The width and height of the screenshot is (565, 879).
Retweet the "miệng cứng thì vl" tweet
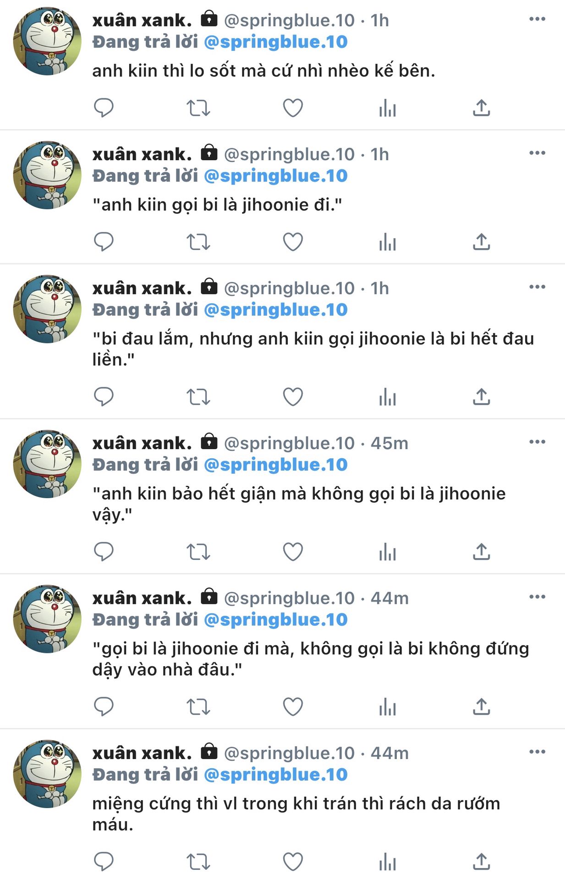coord(198,862)
